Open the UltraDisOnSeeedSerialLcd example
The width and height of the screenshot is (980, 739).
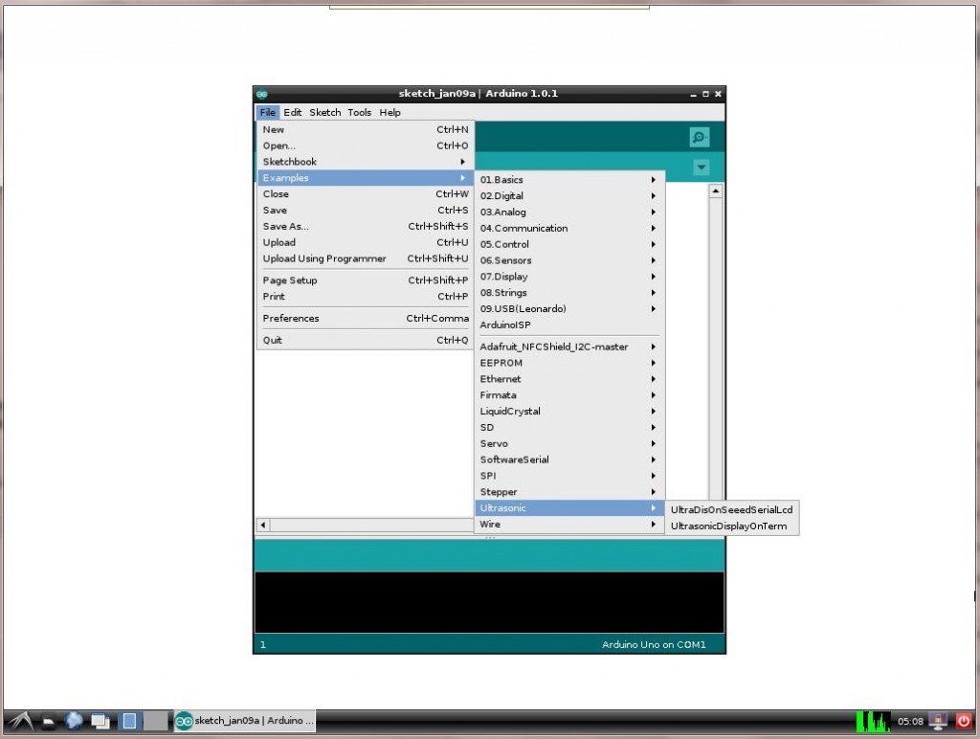coord(731,509)
